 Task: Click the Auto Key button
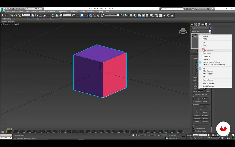(x=190, y=135)
